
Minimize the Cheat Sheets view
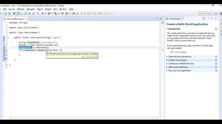[x=212, y=19]
